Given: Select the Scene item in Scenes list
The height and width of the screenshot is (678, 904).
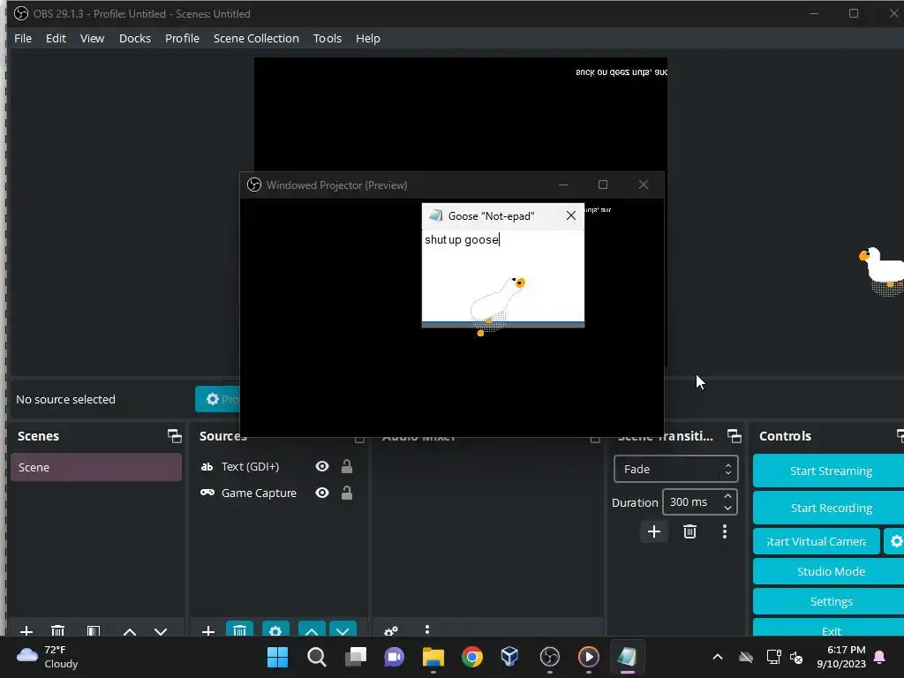Looking at the screenshot, I should (x=96, y=467).
